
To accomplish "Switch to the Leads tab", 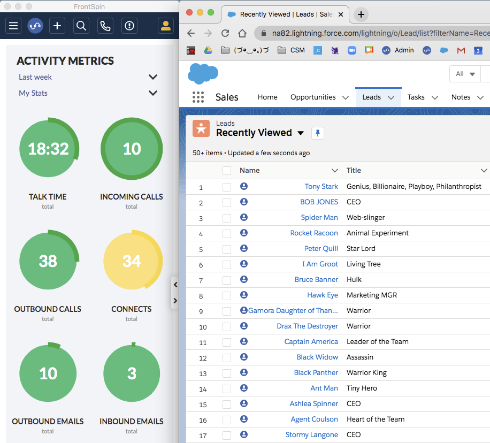I will (x=372, y=97).
